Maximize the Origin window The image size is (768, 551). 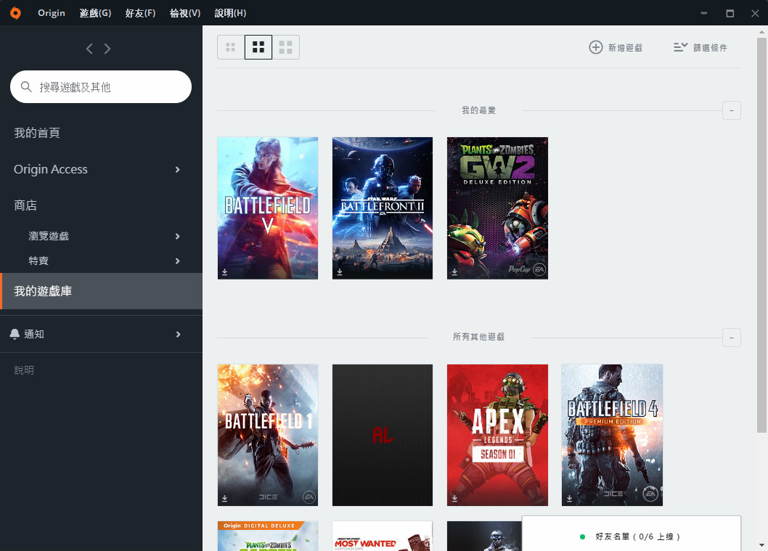tap(730, 13)
